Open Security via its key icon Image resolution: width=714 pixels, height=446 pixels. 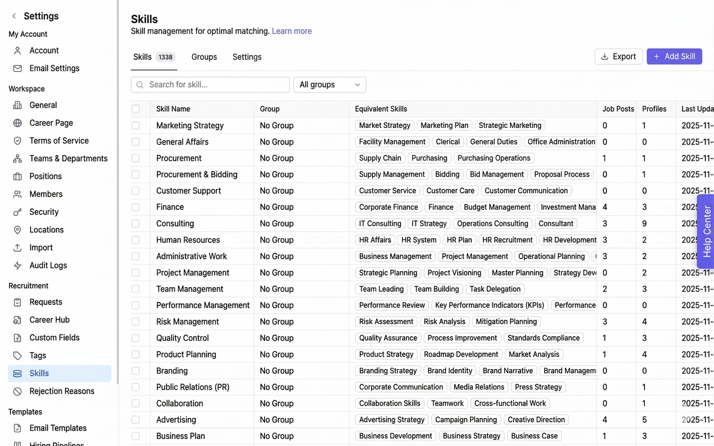tap(17, 212)
